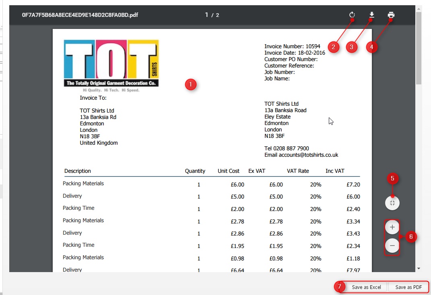Download the PDF file
The width and height of the screenshot is (431, 295).
(371, 15)
